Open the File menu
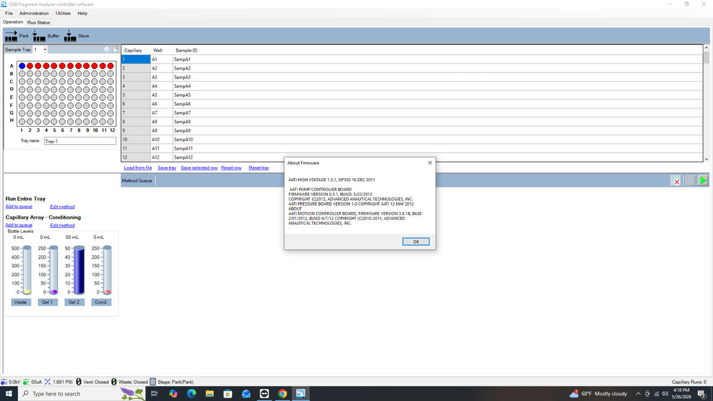The image size is (713, 401). [x=9, y=13]
